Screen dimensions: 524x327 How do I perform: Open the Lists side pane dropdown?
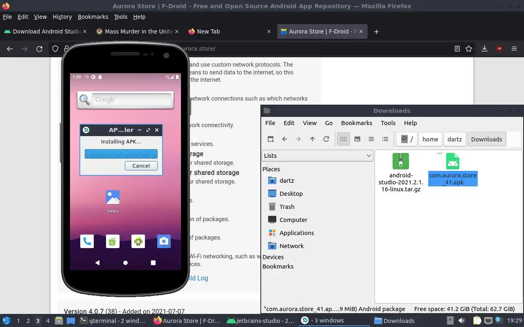tap(317, 156)
